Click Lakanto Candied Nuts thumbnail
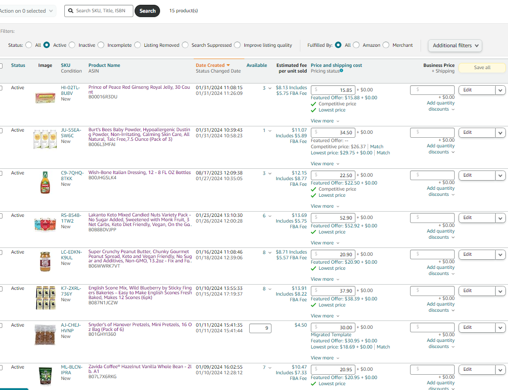Viewport: 508px width, 390px height. click(x=45, y=224)
